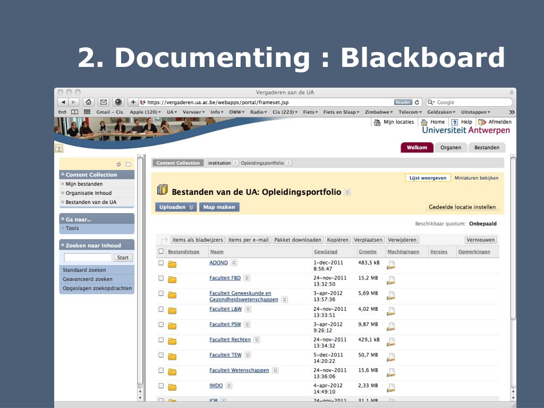The height and width of the screenshot is (408, 544).
Task: Expand options chevron next to ADOND
Action: (x=234, y=262)
